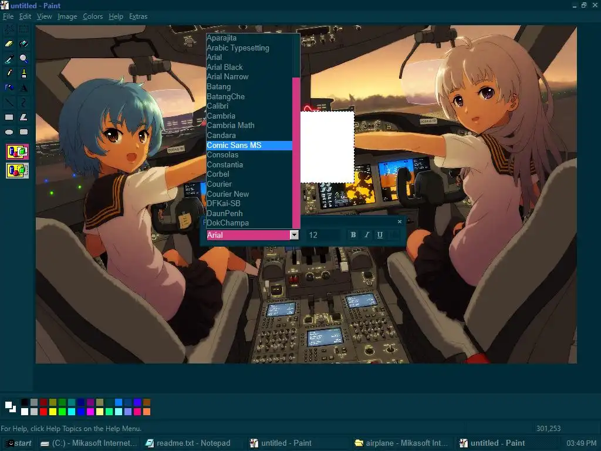Viewport: 601px width, 451px height.
Task: Choose Cambria Math font
Action: click(x=249, y=126)
